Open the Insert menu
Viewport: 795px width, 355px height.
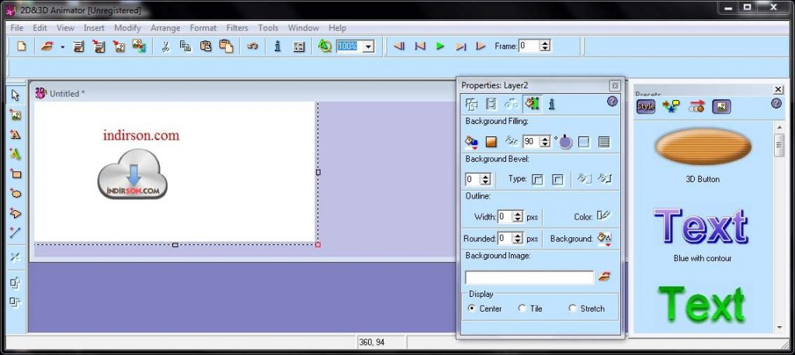click(94, 28)
